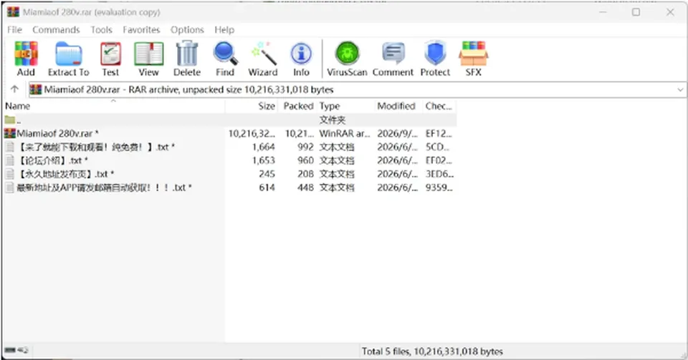The image size is (688, 360).
Task: Sort by the Packed column header
Action: pyautogui.click(x=297, y=106)
